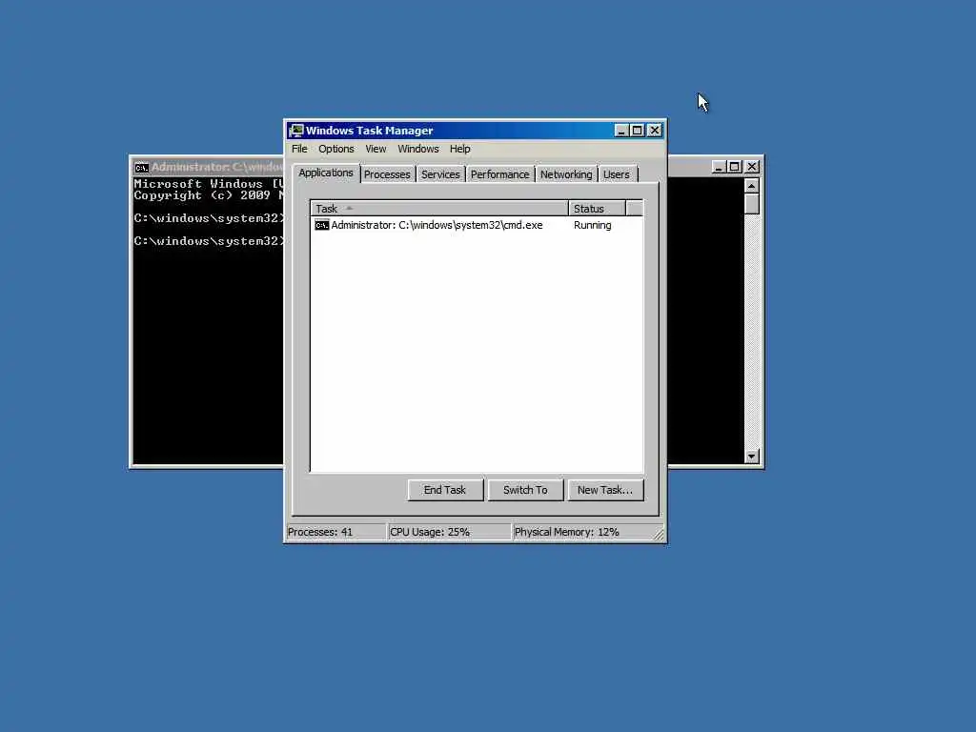Open the File menu

(x=299, y=149)
